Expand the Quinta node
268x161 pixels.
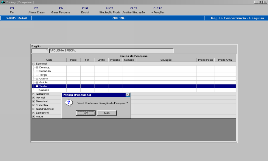(x=37, y=82)
